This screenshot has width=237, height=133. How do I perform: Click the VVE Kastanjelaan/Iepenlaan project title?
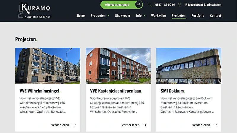116,91
